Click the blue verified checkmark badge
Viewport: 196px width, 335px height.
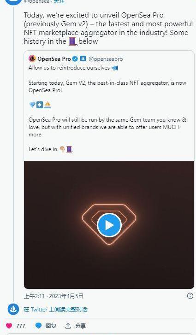tap(75, 59)
